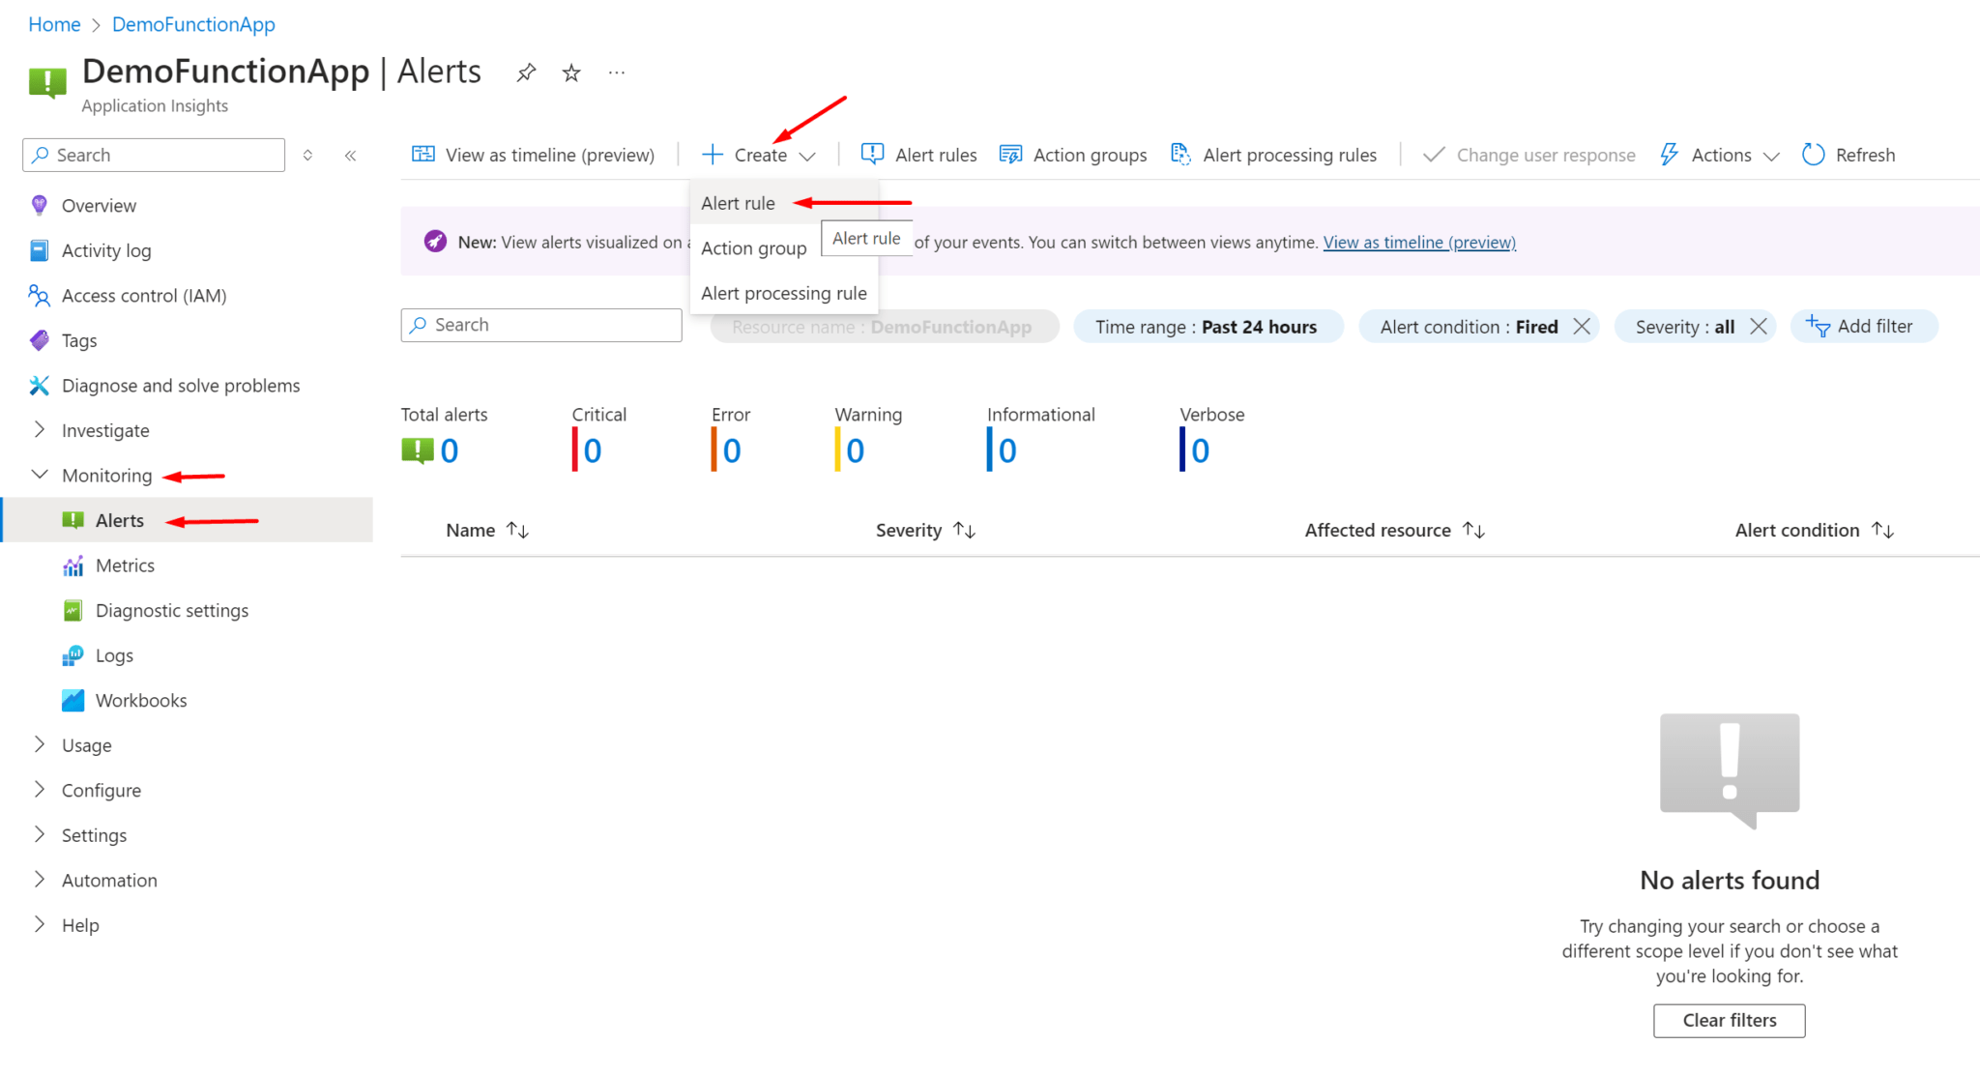Select the Activity log icon
The image size is (1980, 1074).
pos(39,249)
